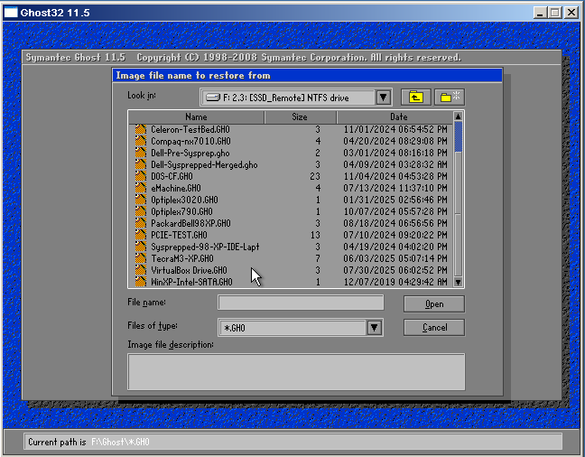Expand the Files of type dropdown
The width and height of the screenshot is (585, 457).
pos(375,328)
